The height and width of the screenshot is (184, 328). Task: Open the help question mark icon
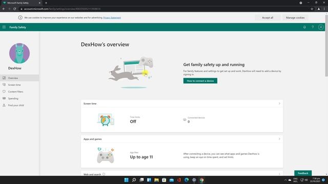(x=313, y=27)
